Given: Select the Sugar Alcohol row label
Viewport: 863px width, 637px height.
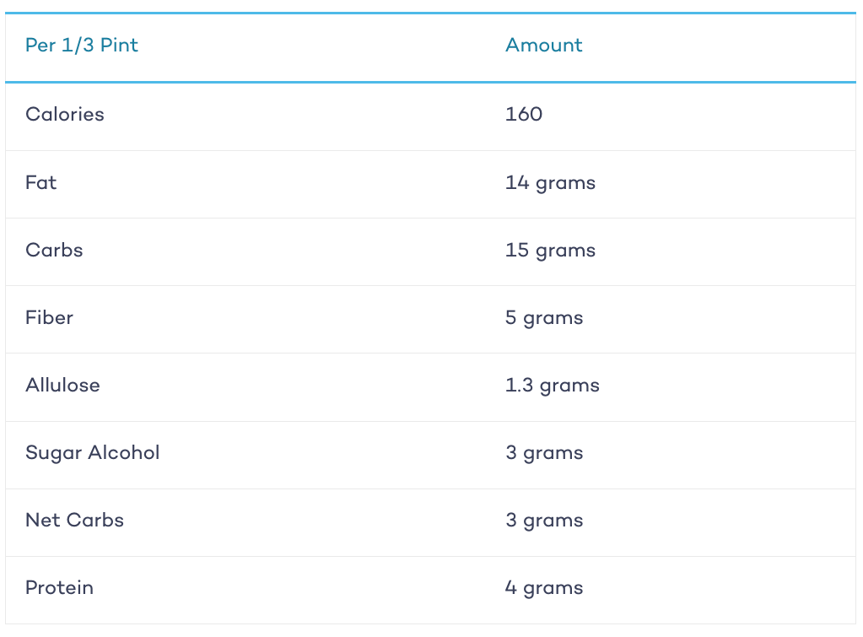Looking at the screenshot, I should coord(93,453).
